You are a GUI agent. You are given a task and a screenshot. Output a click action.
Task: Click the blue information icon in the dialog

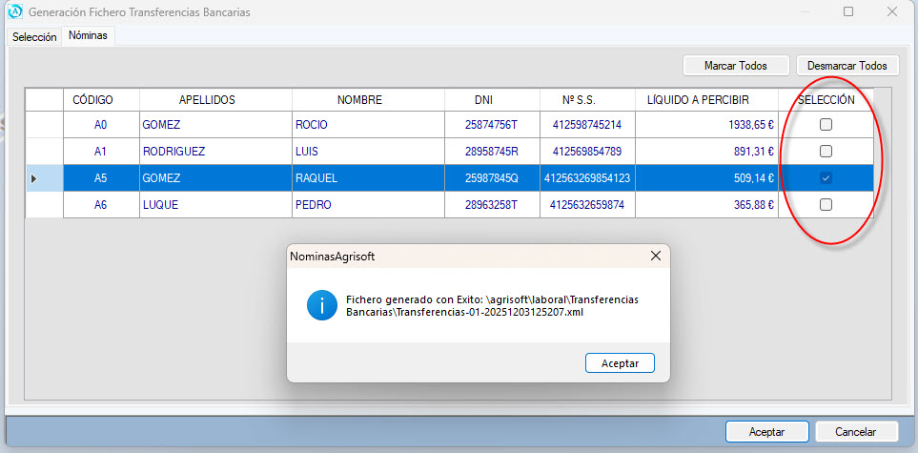[x=320, y=305]
